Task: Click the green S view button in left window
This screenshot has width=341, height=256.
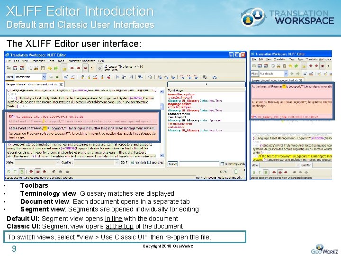Action: click(x=9, y=172)
